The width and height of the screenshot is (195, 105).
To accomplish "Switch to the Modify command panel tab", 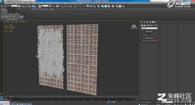I will click(x=144, y=22).
